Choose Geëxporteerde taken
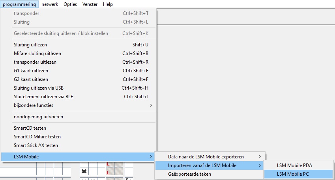The image size is (335, 180). coord(189,174)
